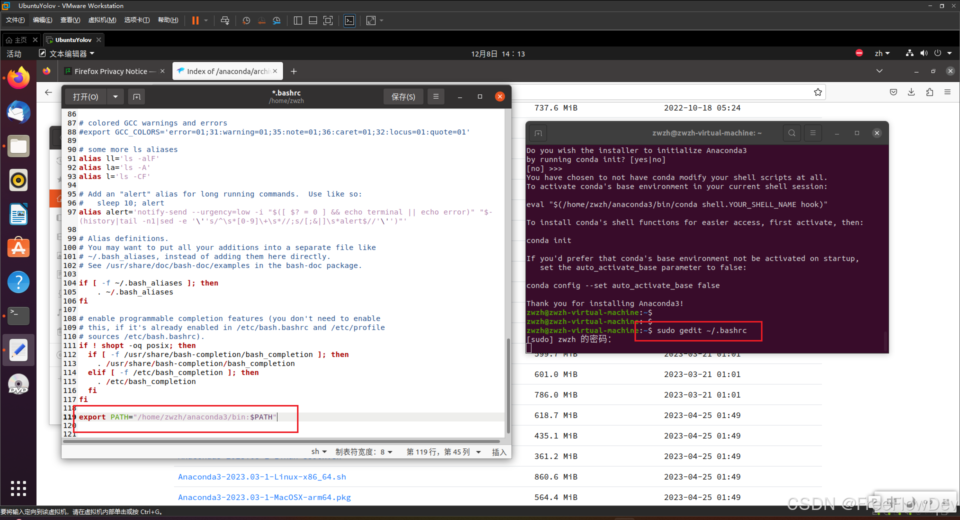Open the tab width dropdown showing 8
This screenshot has width=960, height=520.
pyautogui.click(x=365, y=451)
